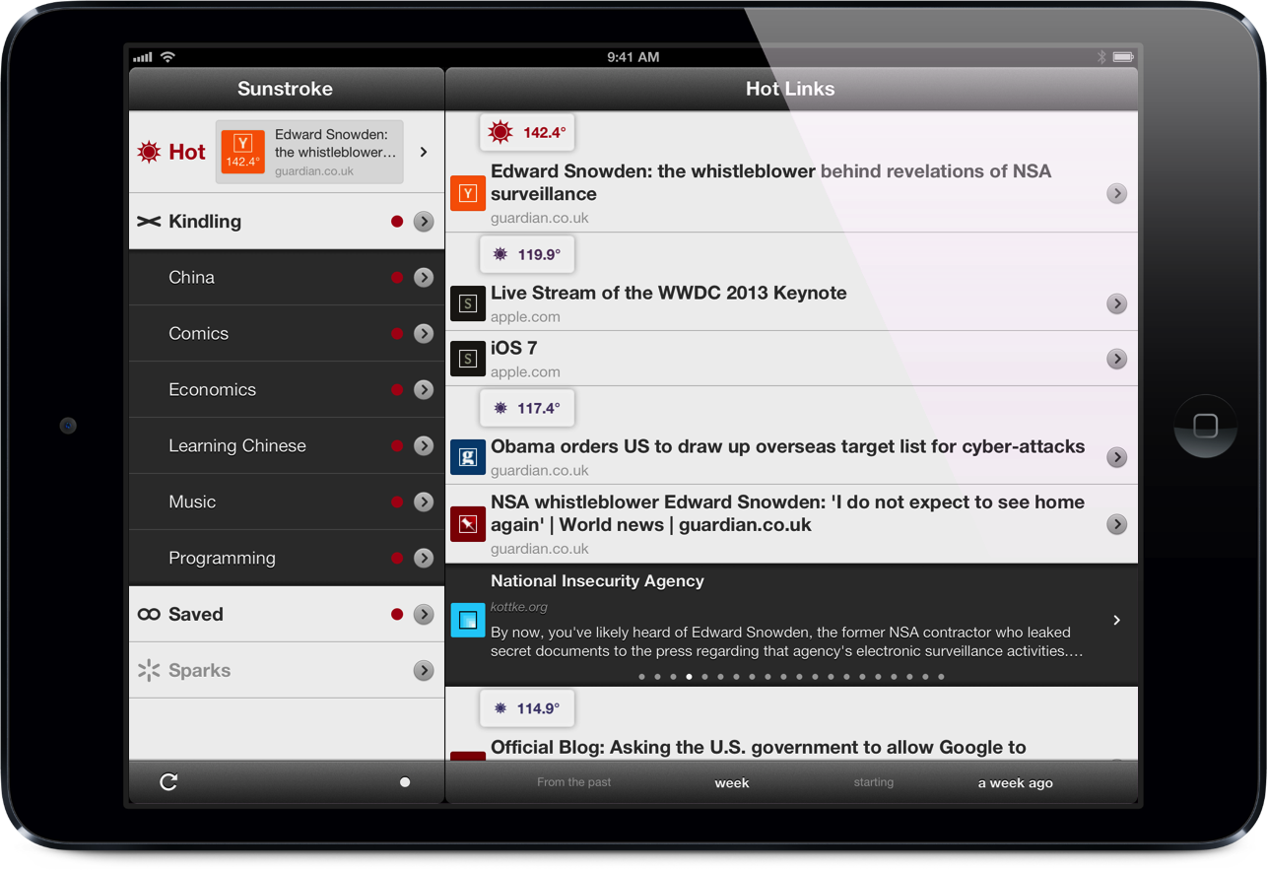Tap the Comics row disclosure arrow
This screenshot has width=1267, height=870.
tap(424, 334)
